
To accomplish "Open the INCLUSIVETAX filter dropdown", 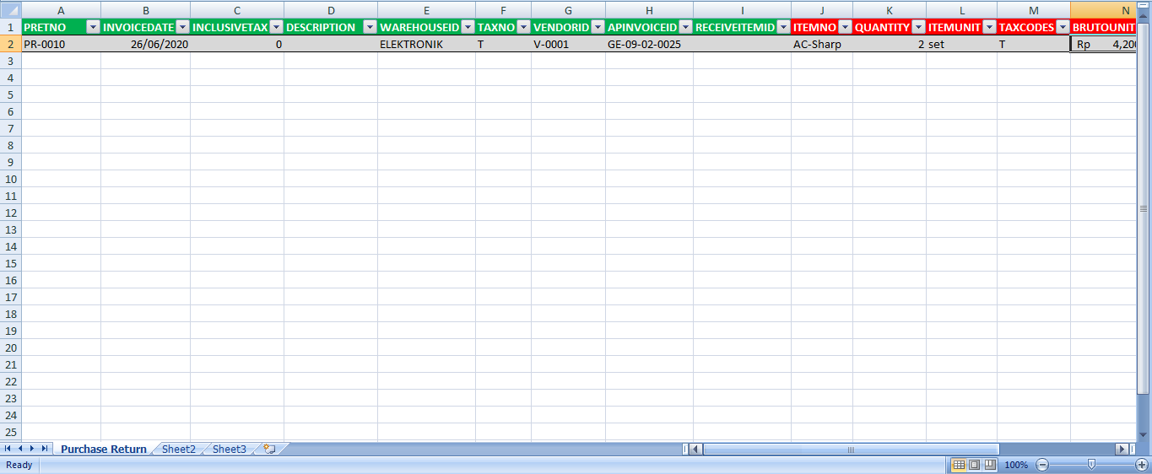I will click(276, 27).
